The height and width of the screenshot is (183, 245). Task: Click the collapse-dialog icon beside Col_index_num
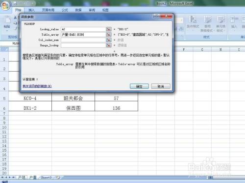109,40
